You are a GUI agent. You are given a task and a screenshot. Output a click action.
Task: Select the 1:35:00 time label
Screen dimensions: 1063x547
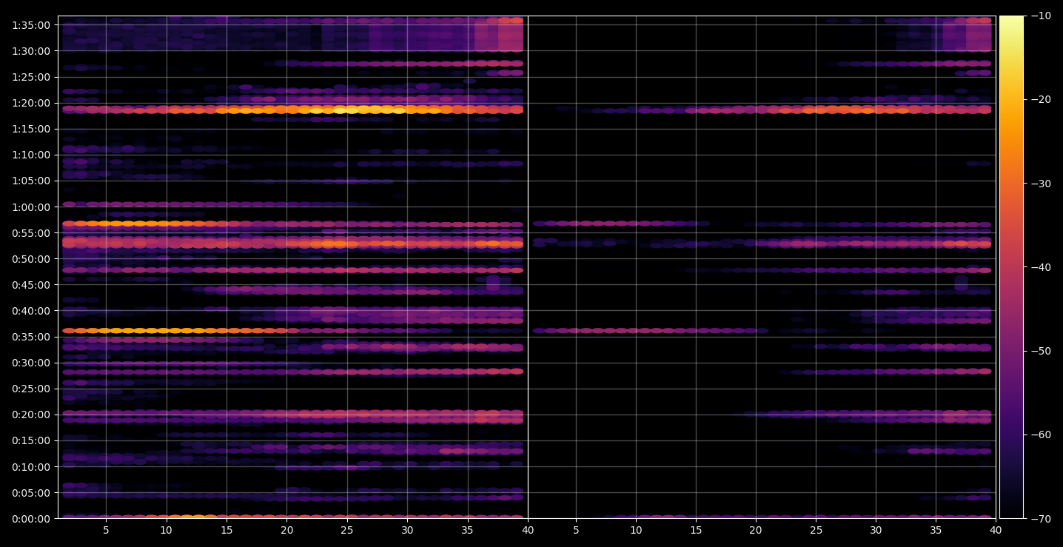[31, 25]
